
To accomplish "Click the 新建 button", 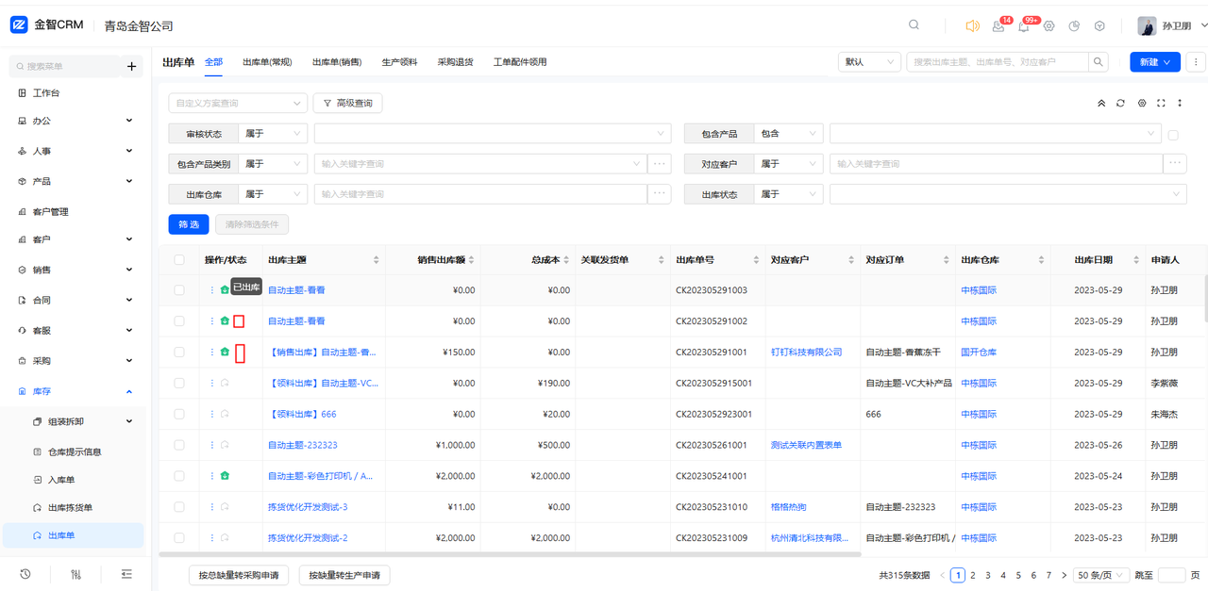I will tap(1155, 62).
